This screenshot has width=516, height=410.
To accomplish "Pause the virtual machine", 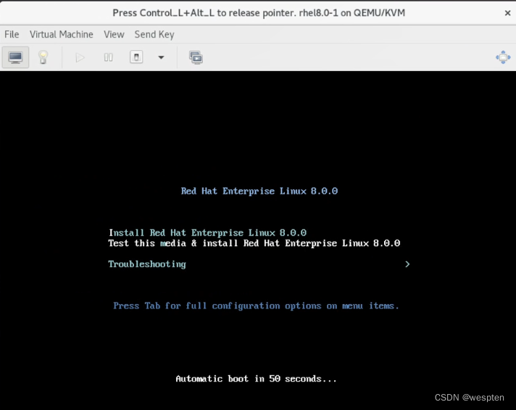I will tap(108, 57).
